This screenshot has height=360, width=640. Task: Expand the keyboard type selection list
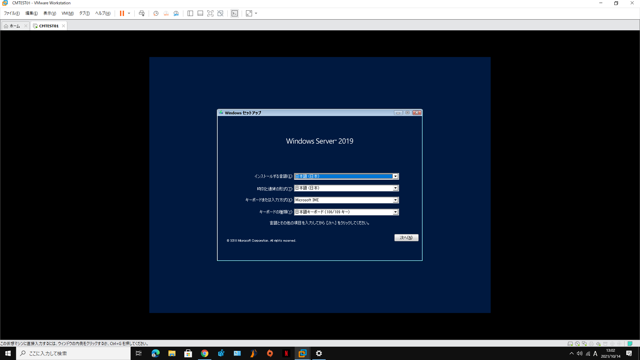pyautogui.click(x=395, y=212)
